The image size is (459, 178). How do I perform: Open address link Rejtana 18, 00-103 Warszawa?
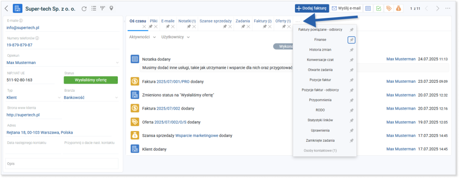click(39, 132)
